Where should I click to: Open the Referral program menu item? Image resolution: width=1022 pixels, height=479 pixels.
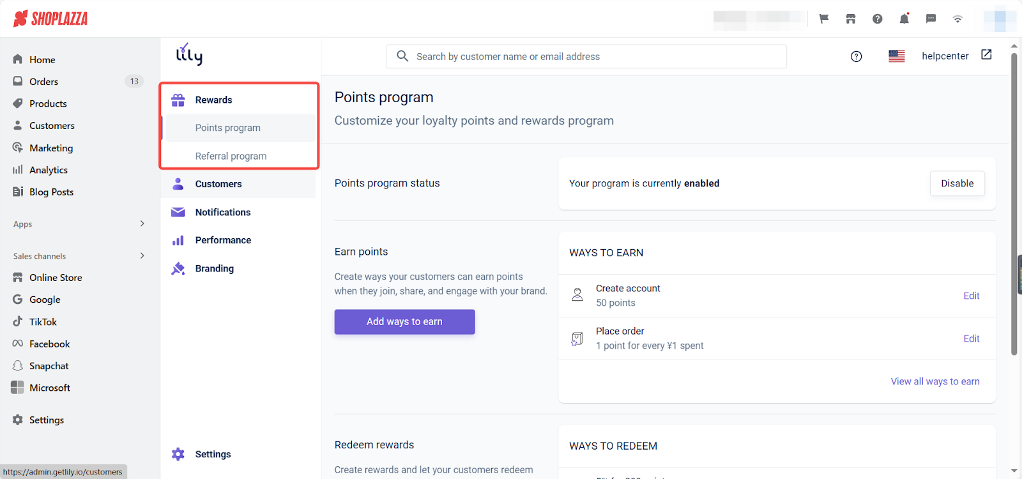point(231,156)
